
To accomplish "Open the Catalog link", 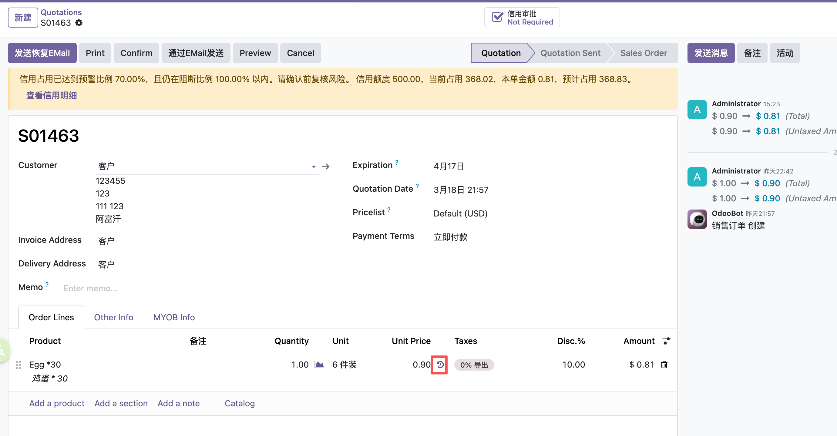I will pyautogui.click(x=240, y=403).
